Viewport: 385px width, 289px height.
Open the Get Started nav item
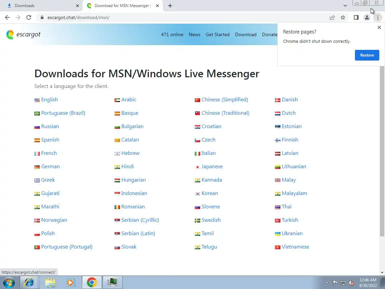pyautogui.click(x=218, y=35)
